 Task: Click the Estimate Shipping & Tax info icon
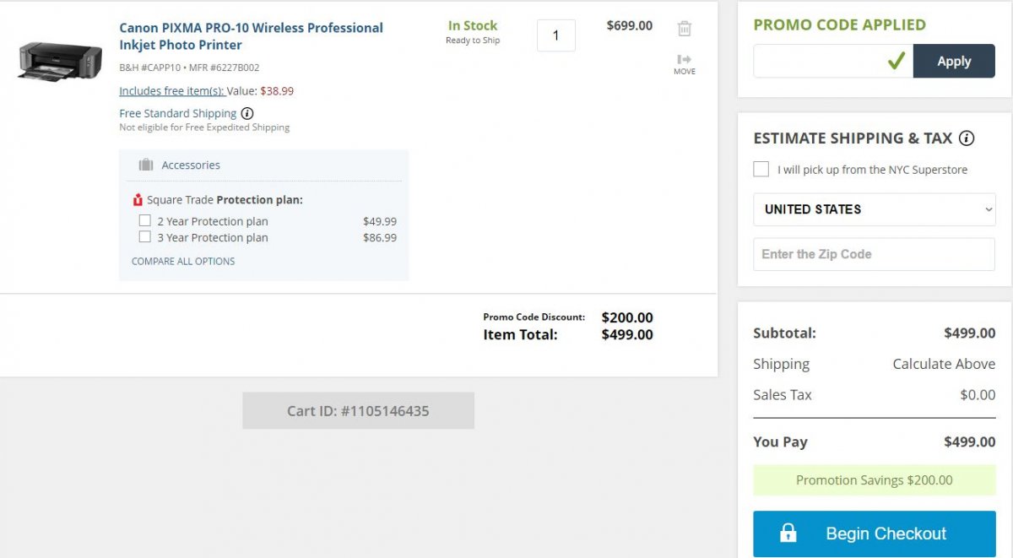tap(967, 138)
